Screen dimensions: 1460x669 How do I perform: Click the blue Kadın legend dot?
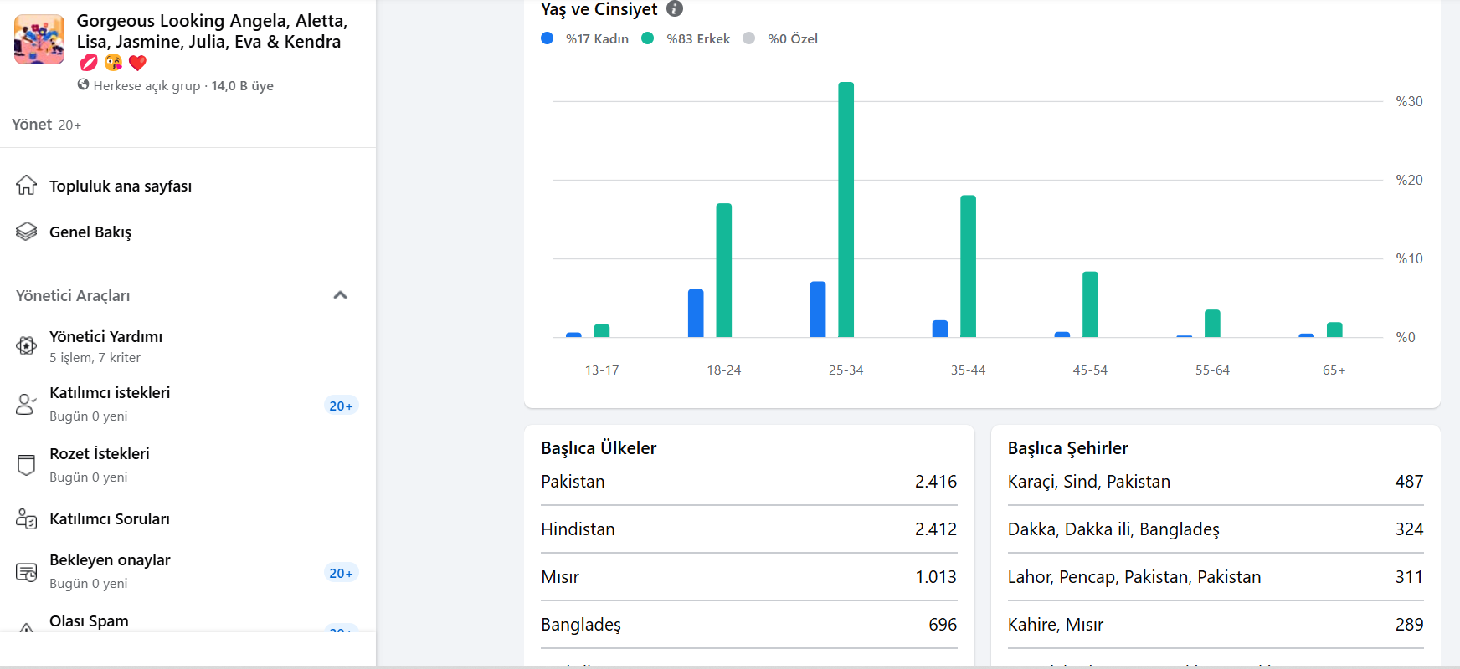pos(547,38)
